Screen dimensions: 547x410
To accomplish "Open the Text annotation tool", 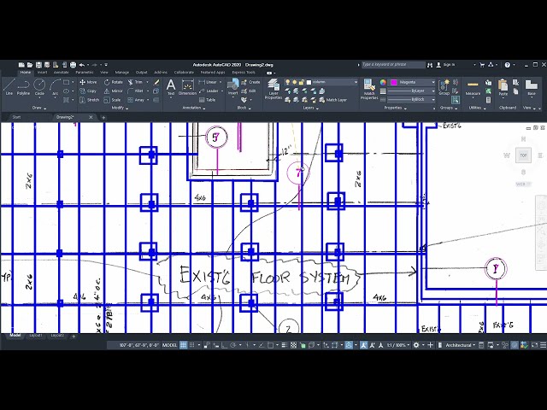I will (x=171, y=87).
